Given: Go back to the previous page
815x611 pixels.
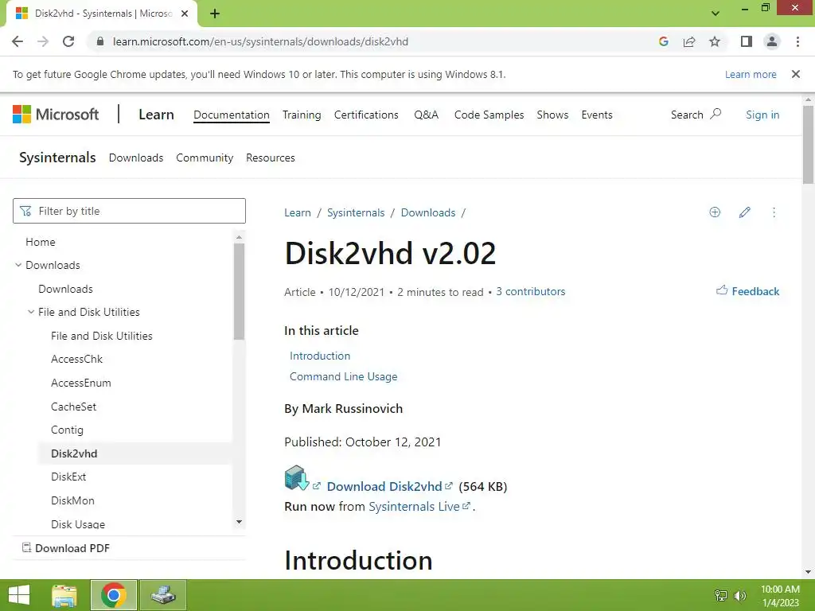Looking at the screenshot, I should coord(18,41).
